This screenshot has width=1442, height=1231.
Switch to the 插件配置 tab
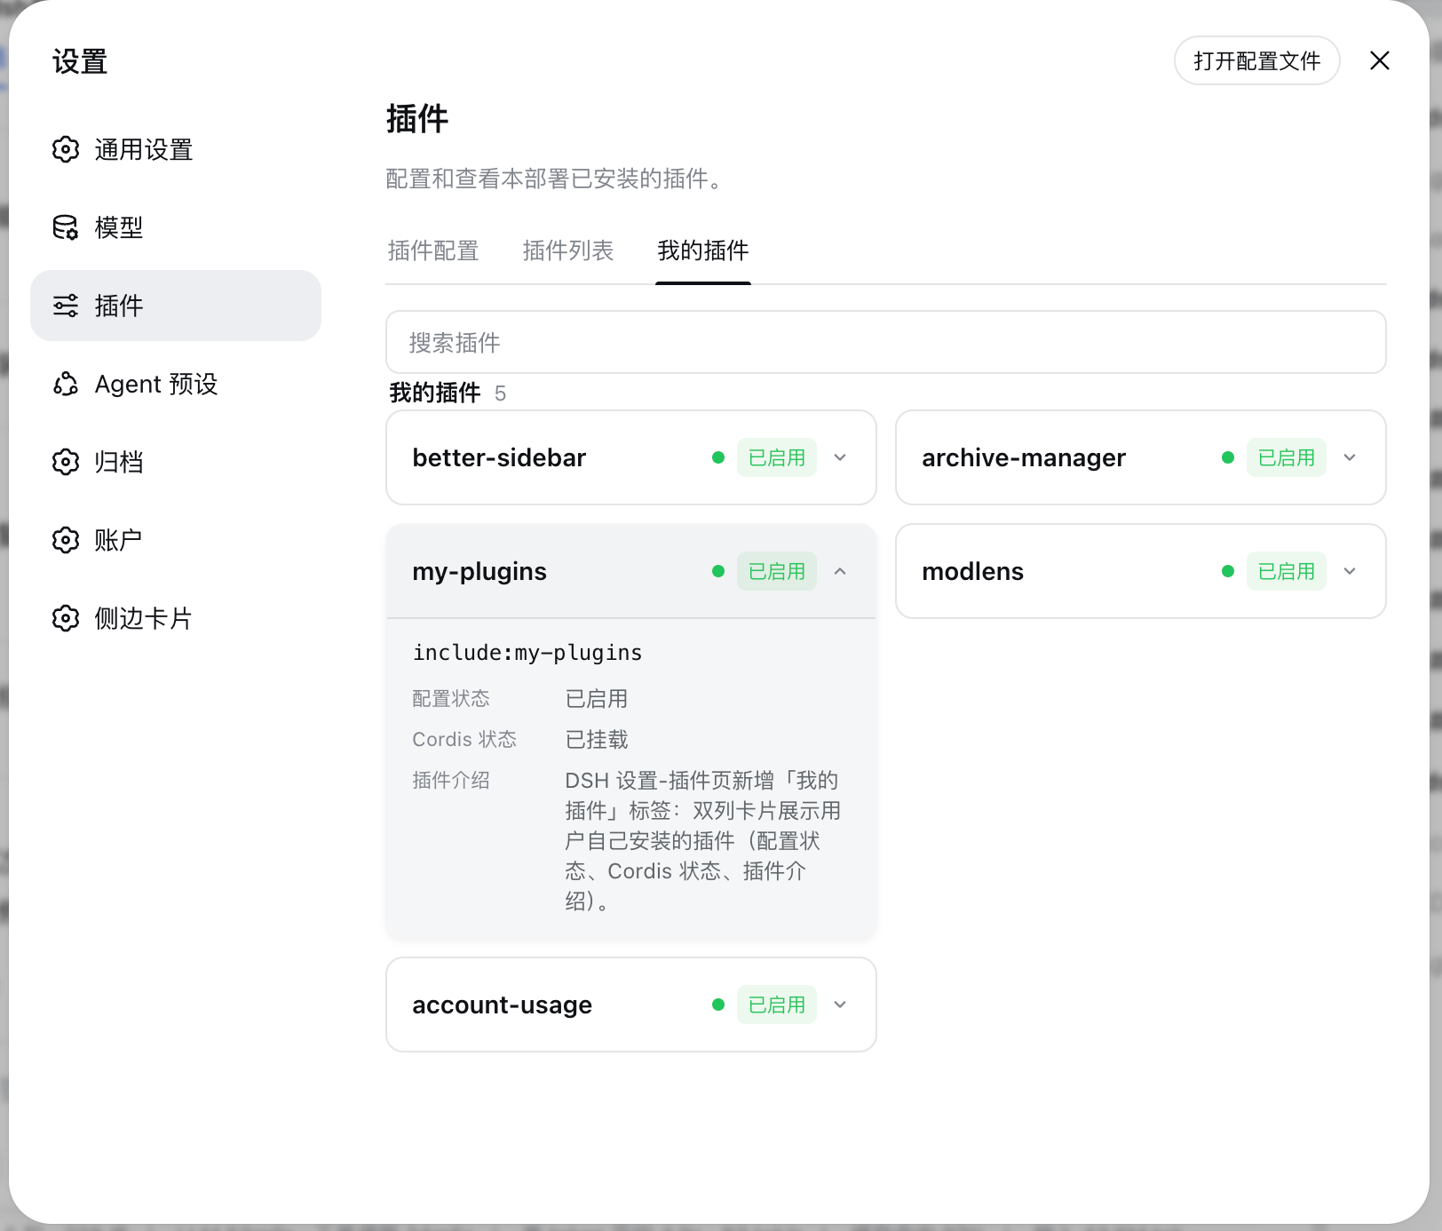tap(433, 250)
